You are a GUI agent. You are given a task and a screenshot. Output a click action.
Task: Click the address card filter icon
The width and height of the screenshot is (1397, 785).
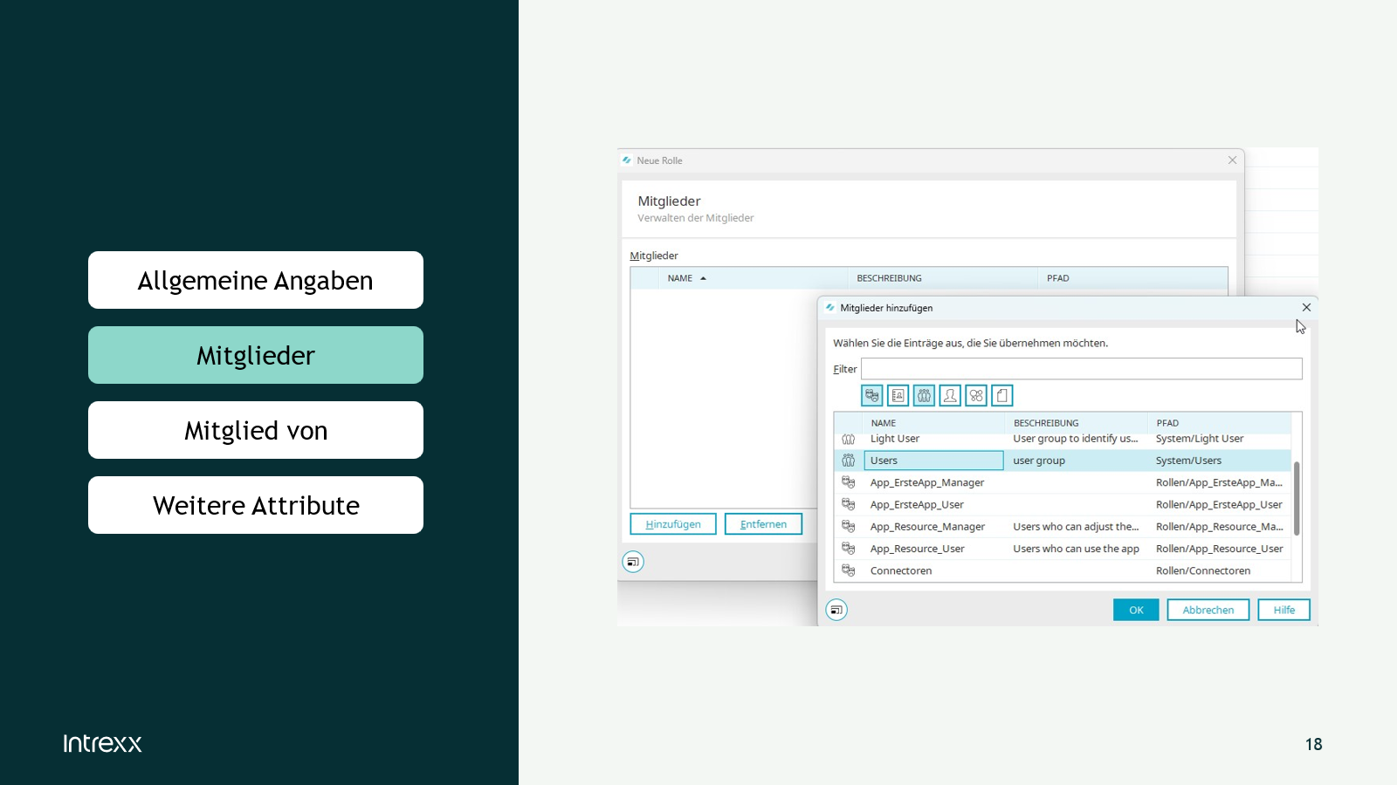pos(898,396)
